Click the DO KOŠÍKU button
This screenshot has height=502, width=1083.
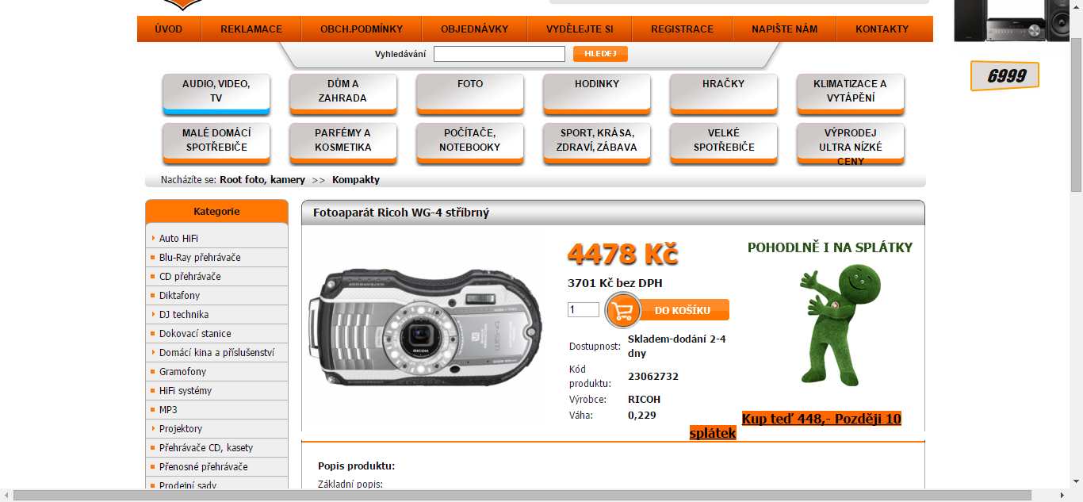pos(682,310)
